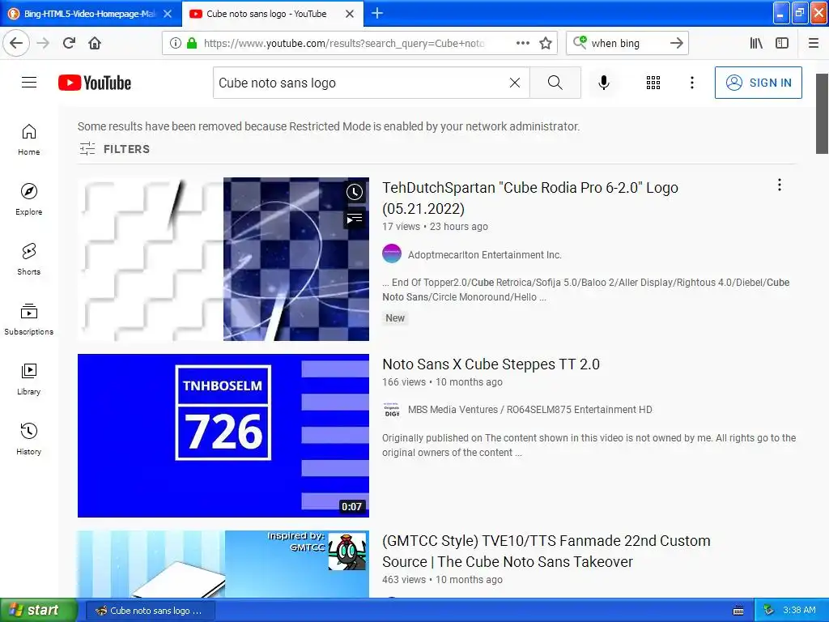Select Cube noto sans logo taskbar button
The image size is (829, 622).
tap(150, 611)
